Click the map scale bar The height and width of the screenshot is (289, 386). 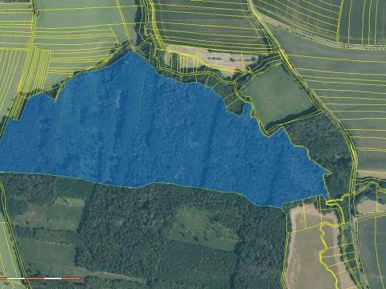click(44, 279)
